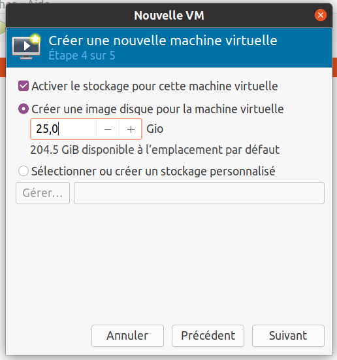Click the Gio unit label

[155, 129]
